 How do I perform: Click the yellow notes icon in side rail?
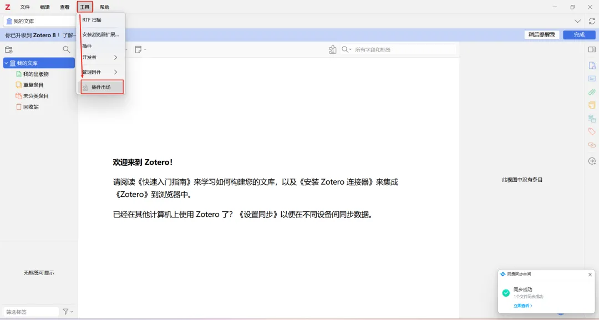pyautogui.click(x=592, y=105)
